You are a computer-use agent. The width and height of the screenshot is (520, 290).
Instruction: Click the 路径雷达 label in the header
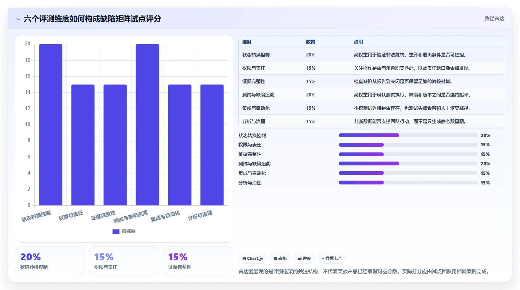494,18
